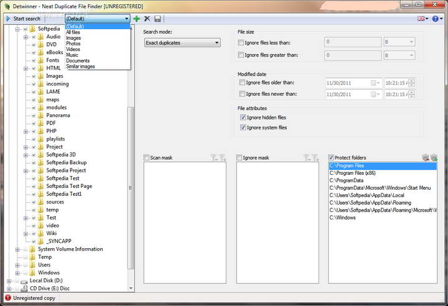Click the calendar icon for newer than date
Screen dimensions: 448x306
click(373, 95)
